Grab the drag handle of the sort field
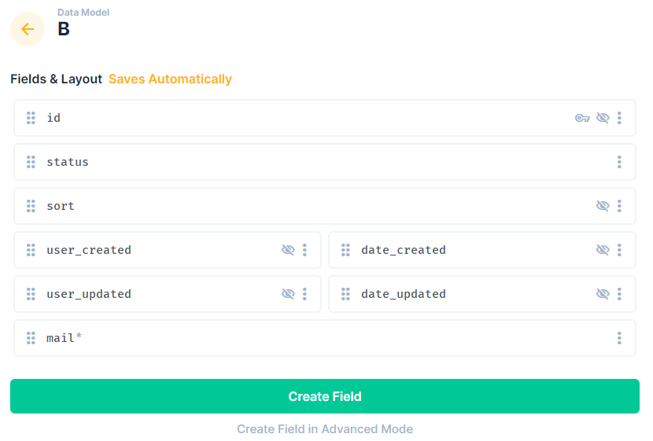This screenshot has height=441, width=653. pos(31,206)
